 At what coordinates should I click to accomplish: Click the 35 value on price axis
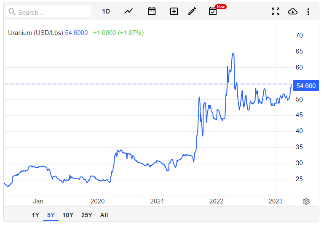pyautogui.click(x=299, y=147)
